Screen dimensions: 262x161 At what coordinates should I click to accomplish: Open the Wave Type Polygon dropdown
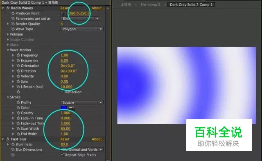click(x=82, y=29)
